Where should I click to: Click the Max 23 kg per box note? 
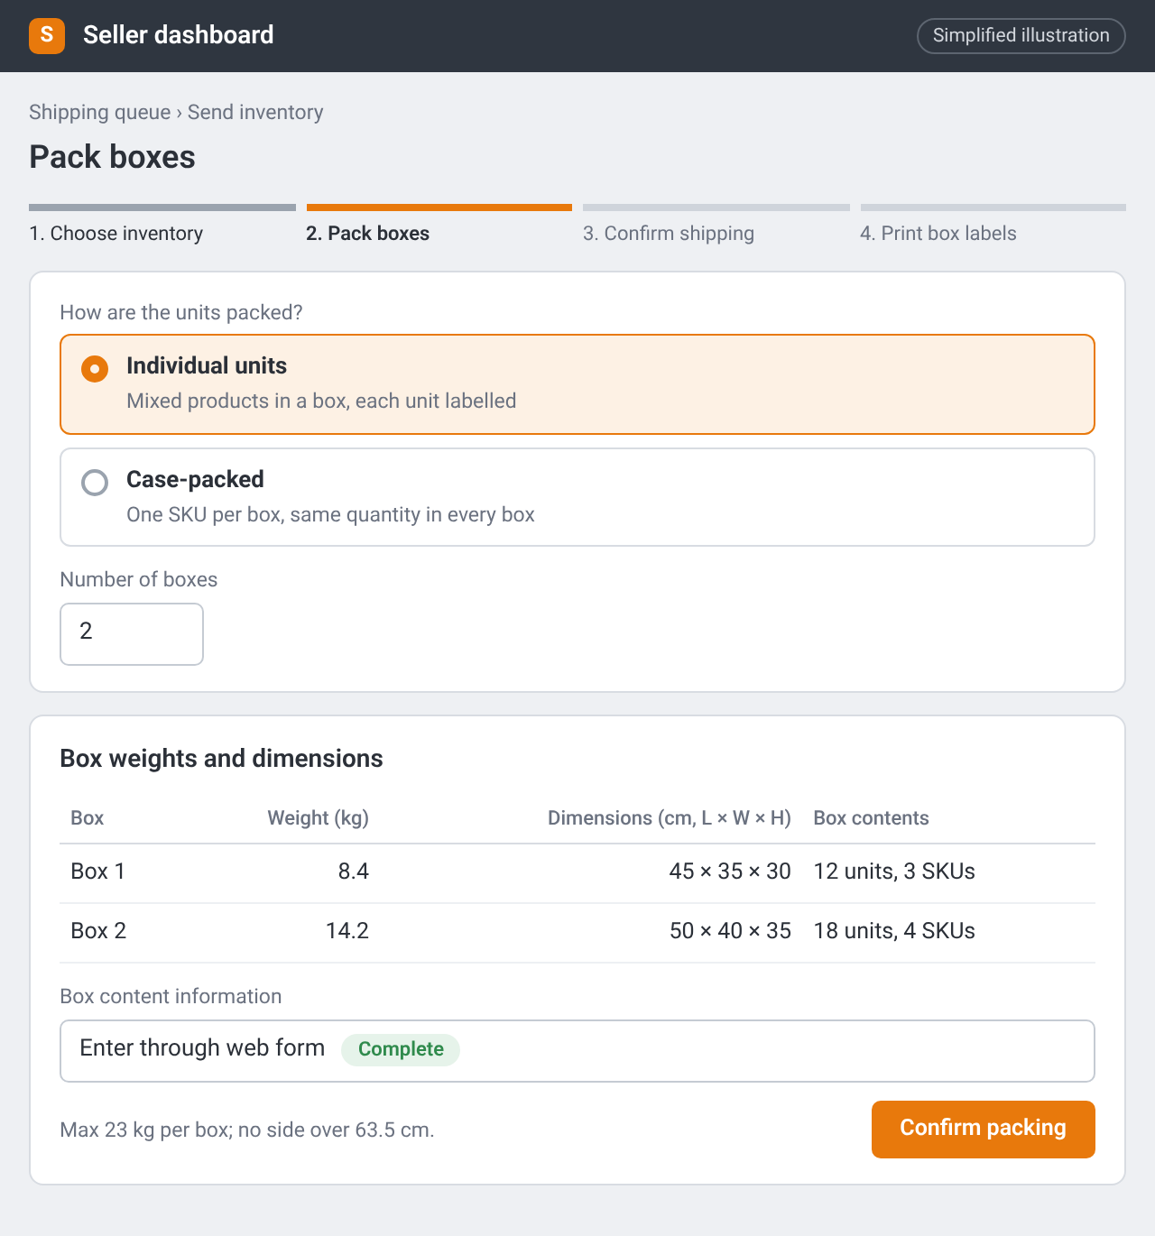tap(247, 1130)
